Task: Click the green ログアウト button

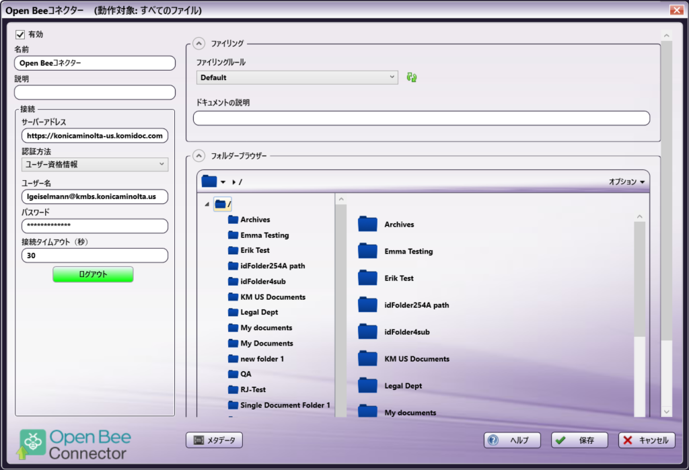Action: pyautogui.click(x=93, y=274)
